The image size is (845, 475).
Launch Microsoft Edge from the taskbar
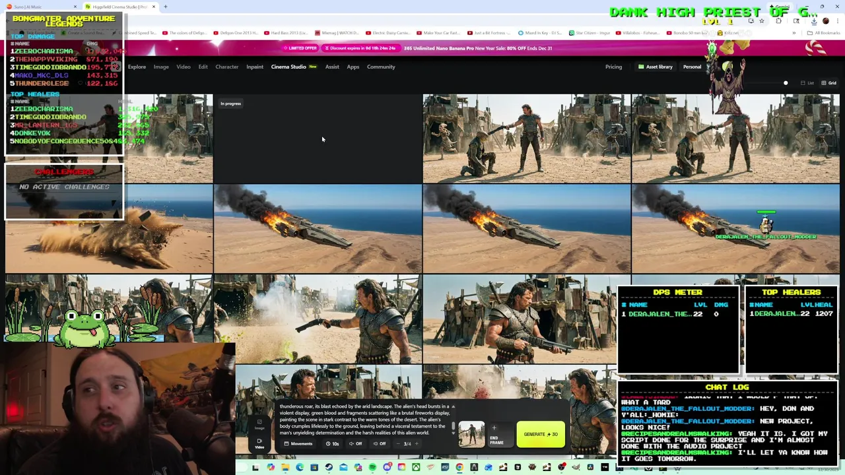coord(300,467)
